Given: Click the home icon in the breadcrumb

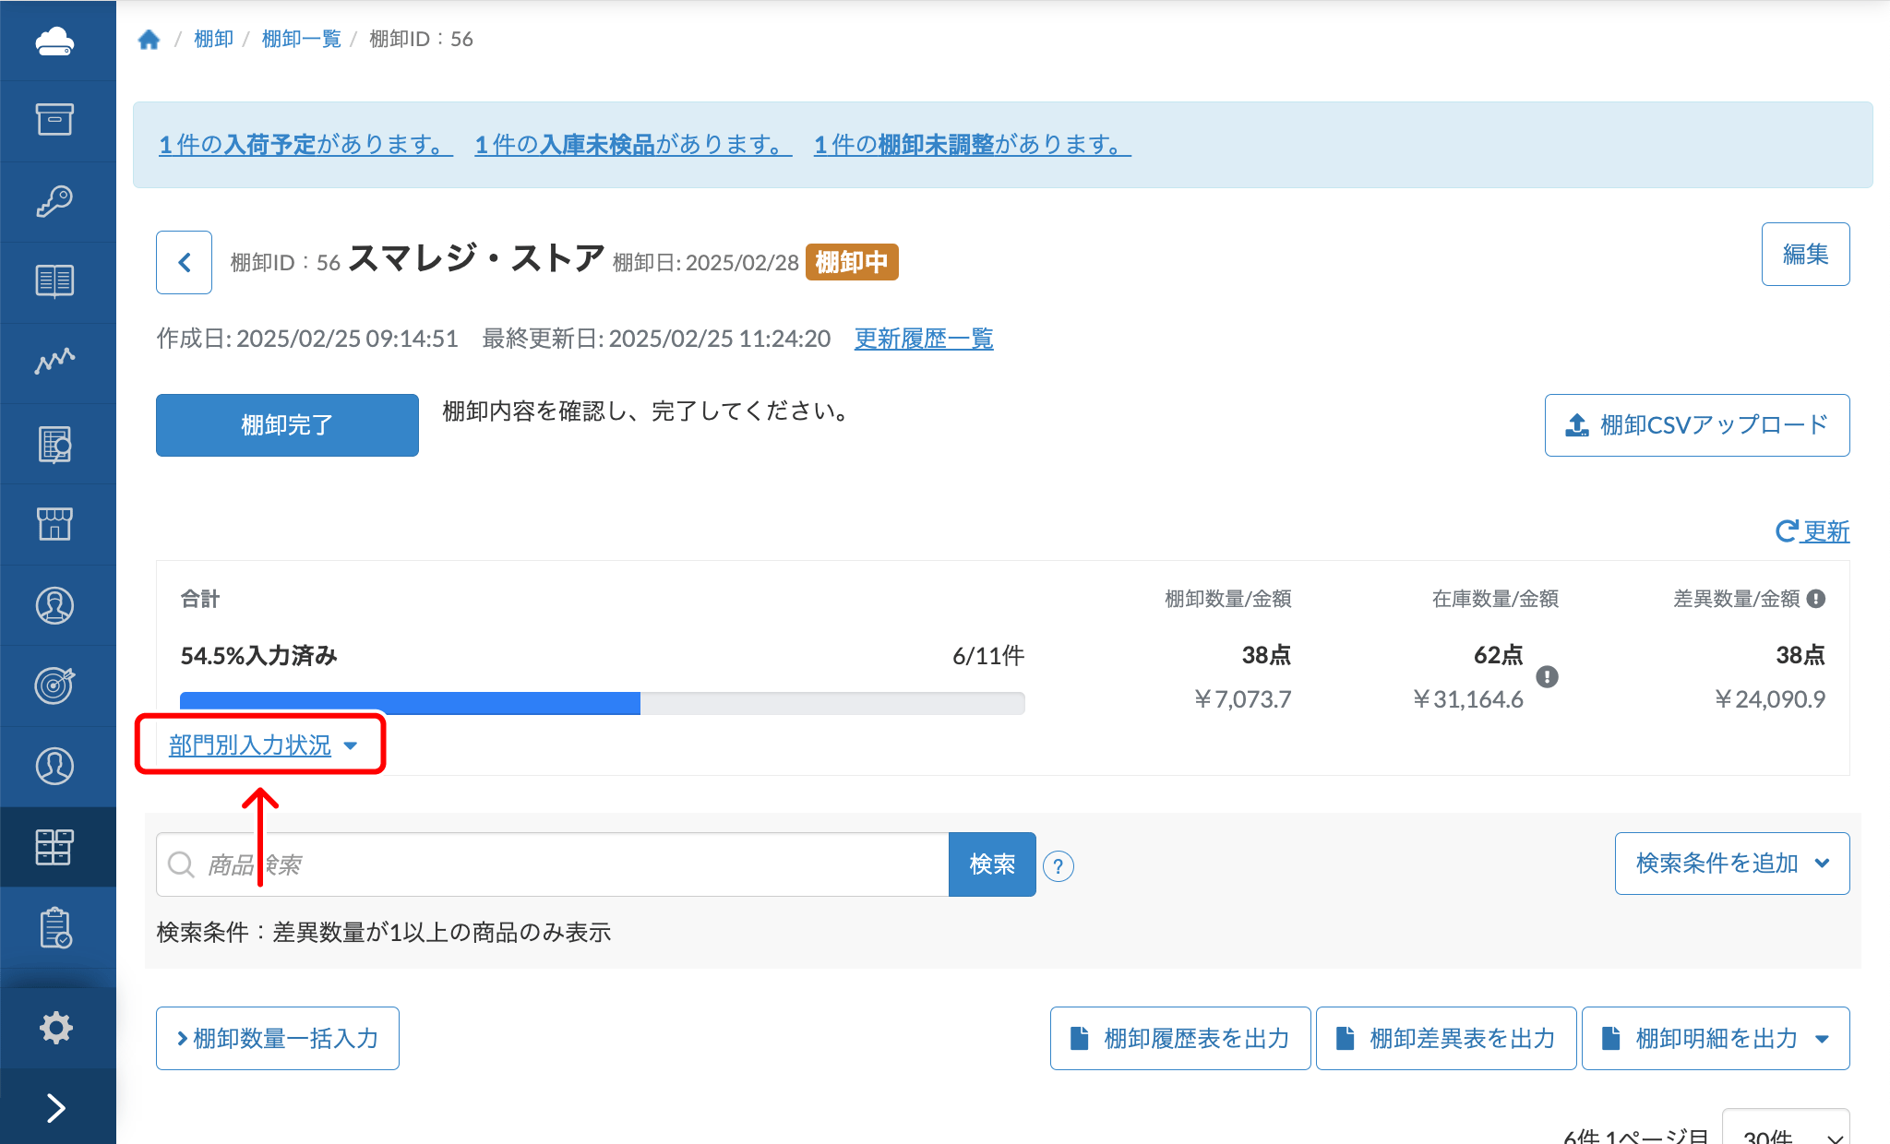Looking at the screenshot, I should coord(149,39).
